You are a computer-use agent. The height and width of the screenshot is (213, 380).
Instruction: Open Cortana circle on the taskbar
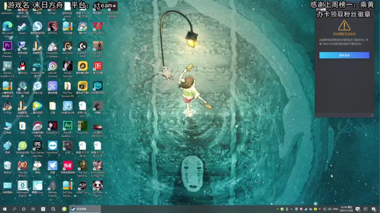tap(23, 209)
